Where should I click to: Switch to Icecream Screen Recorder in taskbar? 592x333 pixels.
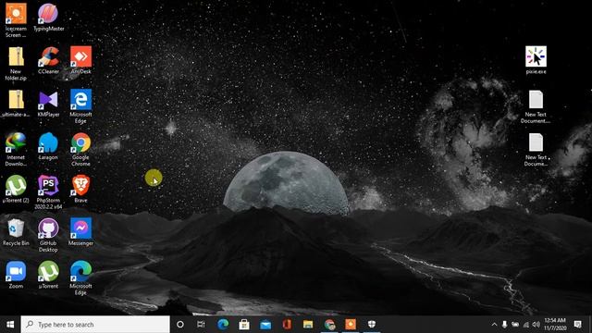coord(351,325)
